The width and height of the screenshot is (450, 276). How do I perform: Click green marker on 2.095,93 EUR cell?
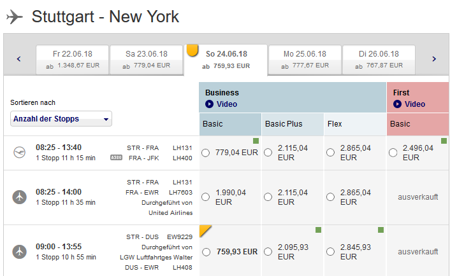pyautogui.click(x=318, y=230)
